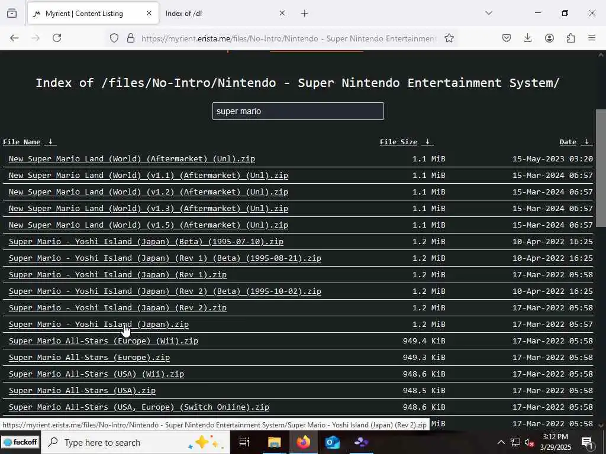Viewport: 606px width, 454px height.
Task: Go back to the previous page
Action: tap(14, 38)
